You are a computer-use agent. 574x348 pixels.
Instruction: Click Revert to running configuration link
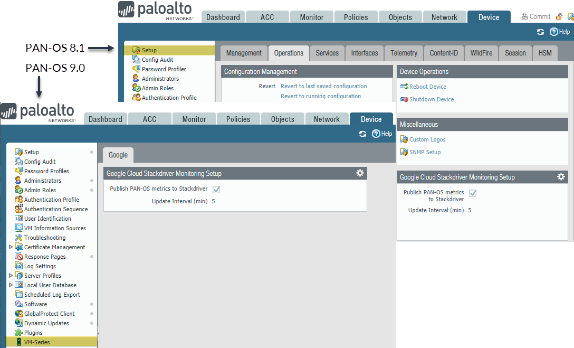[321, 96]
